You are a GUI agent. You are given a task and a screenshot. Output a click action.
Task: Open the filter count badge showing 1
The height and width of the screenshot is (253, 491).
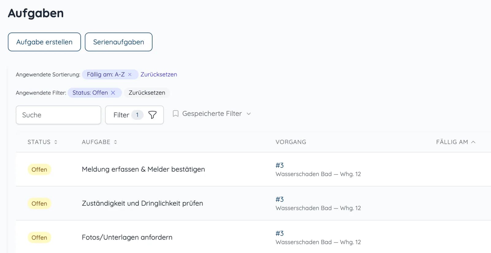[137, 115]
